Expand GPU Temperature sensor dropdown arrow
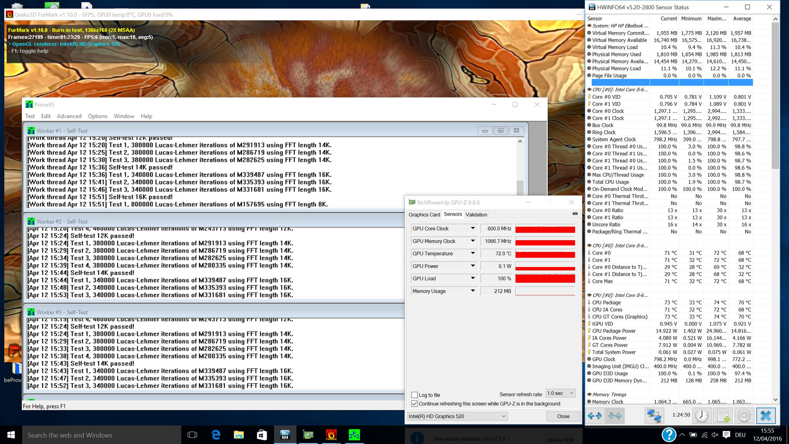The width and height of the screenshot is (789, 444). pyautogui.click(x=473, y=254)
